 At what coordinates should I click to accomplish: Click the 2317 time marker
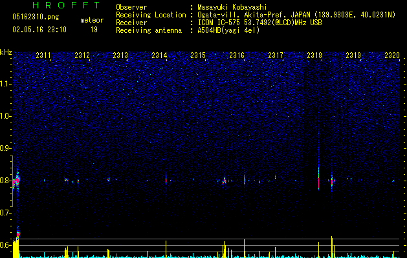(276, 55)
